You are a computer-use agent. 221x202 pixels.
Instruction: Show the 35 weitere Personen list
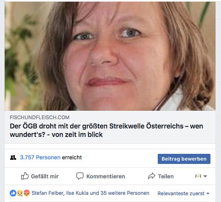click(125, 193)
